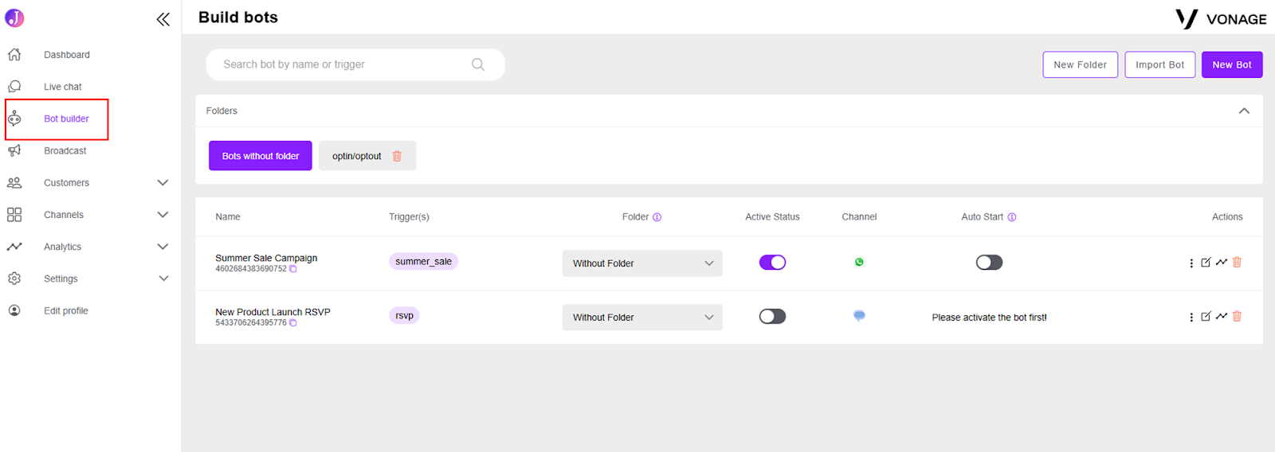The image size is (1275, 452).
Task: Delete the optin/optout folder trash icon
Action: pos(397,156)
